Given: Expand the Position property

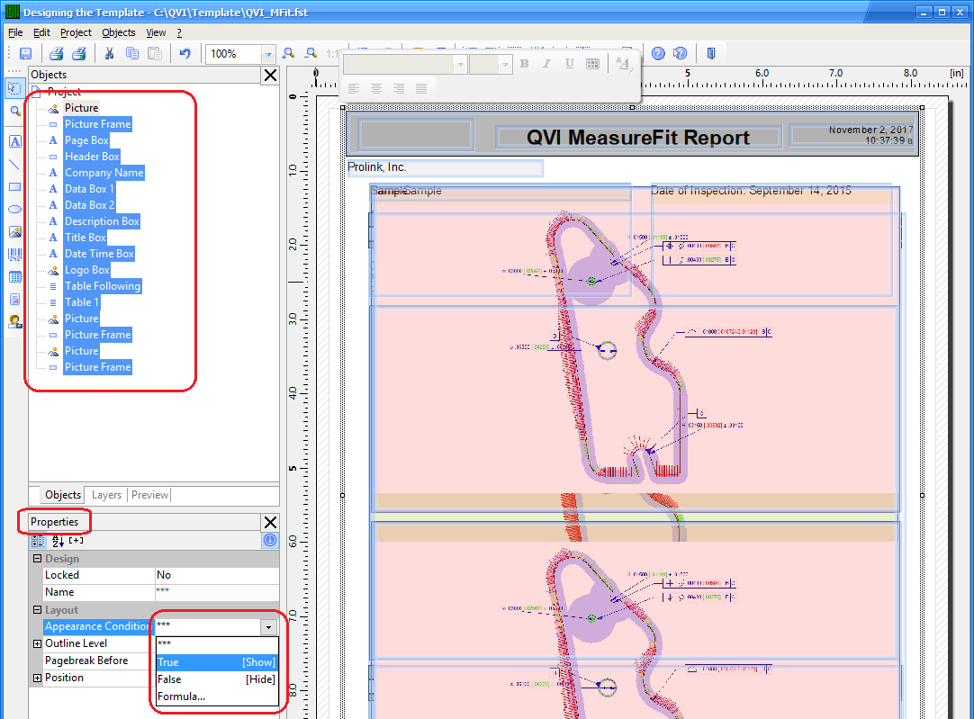Looking at the screenshot, I should pos(37,678).
